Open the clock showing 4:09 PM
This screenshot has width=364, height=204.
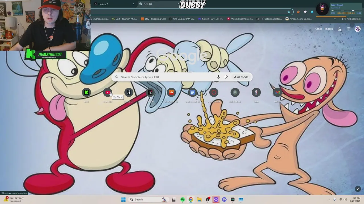pyautogui.click(x=355, y=199)
